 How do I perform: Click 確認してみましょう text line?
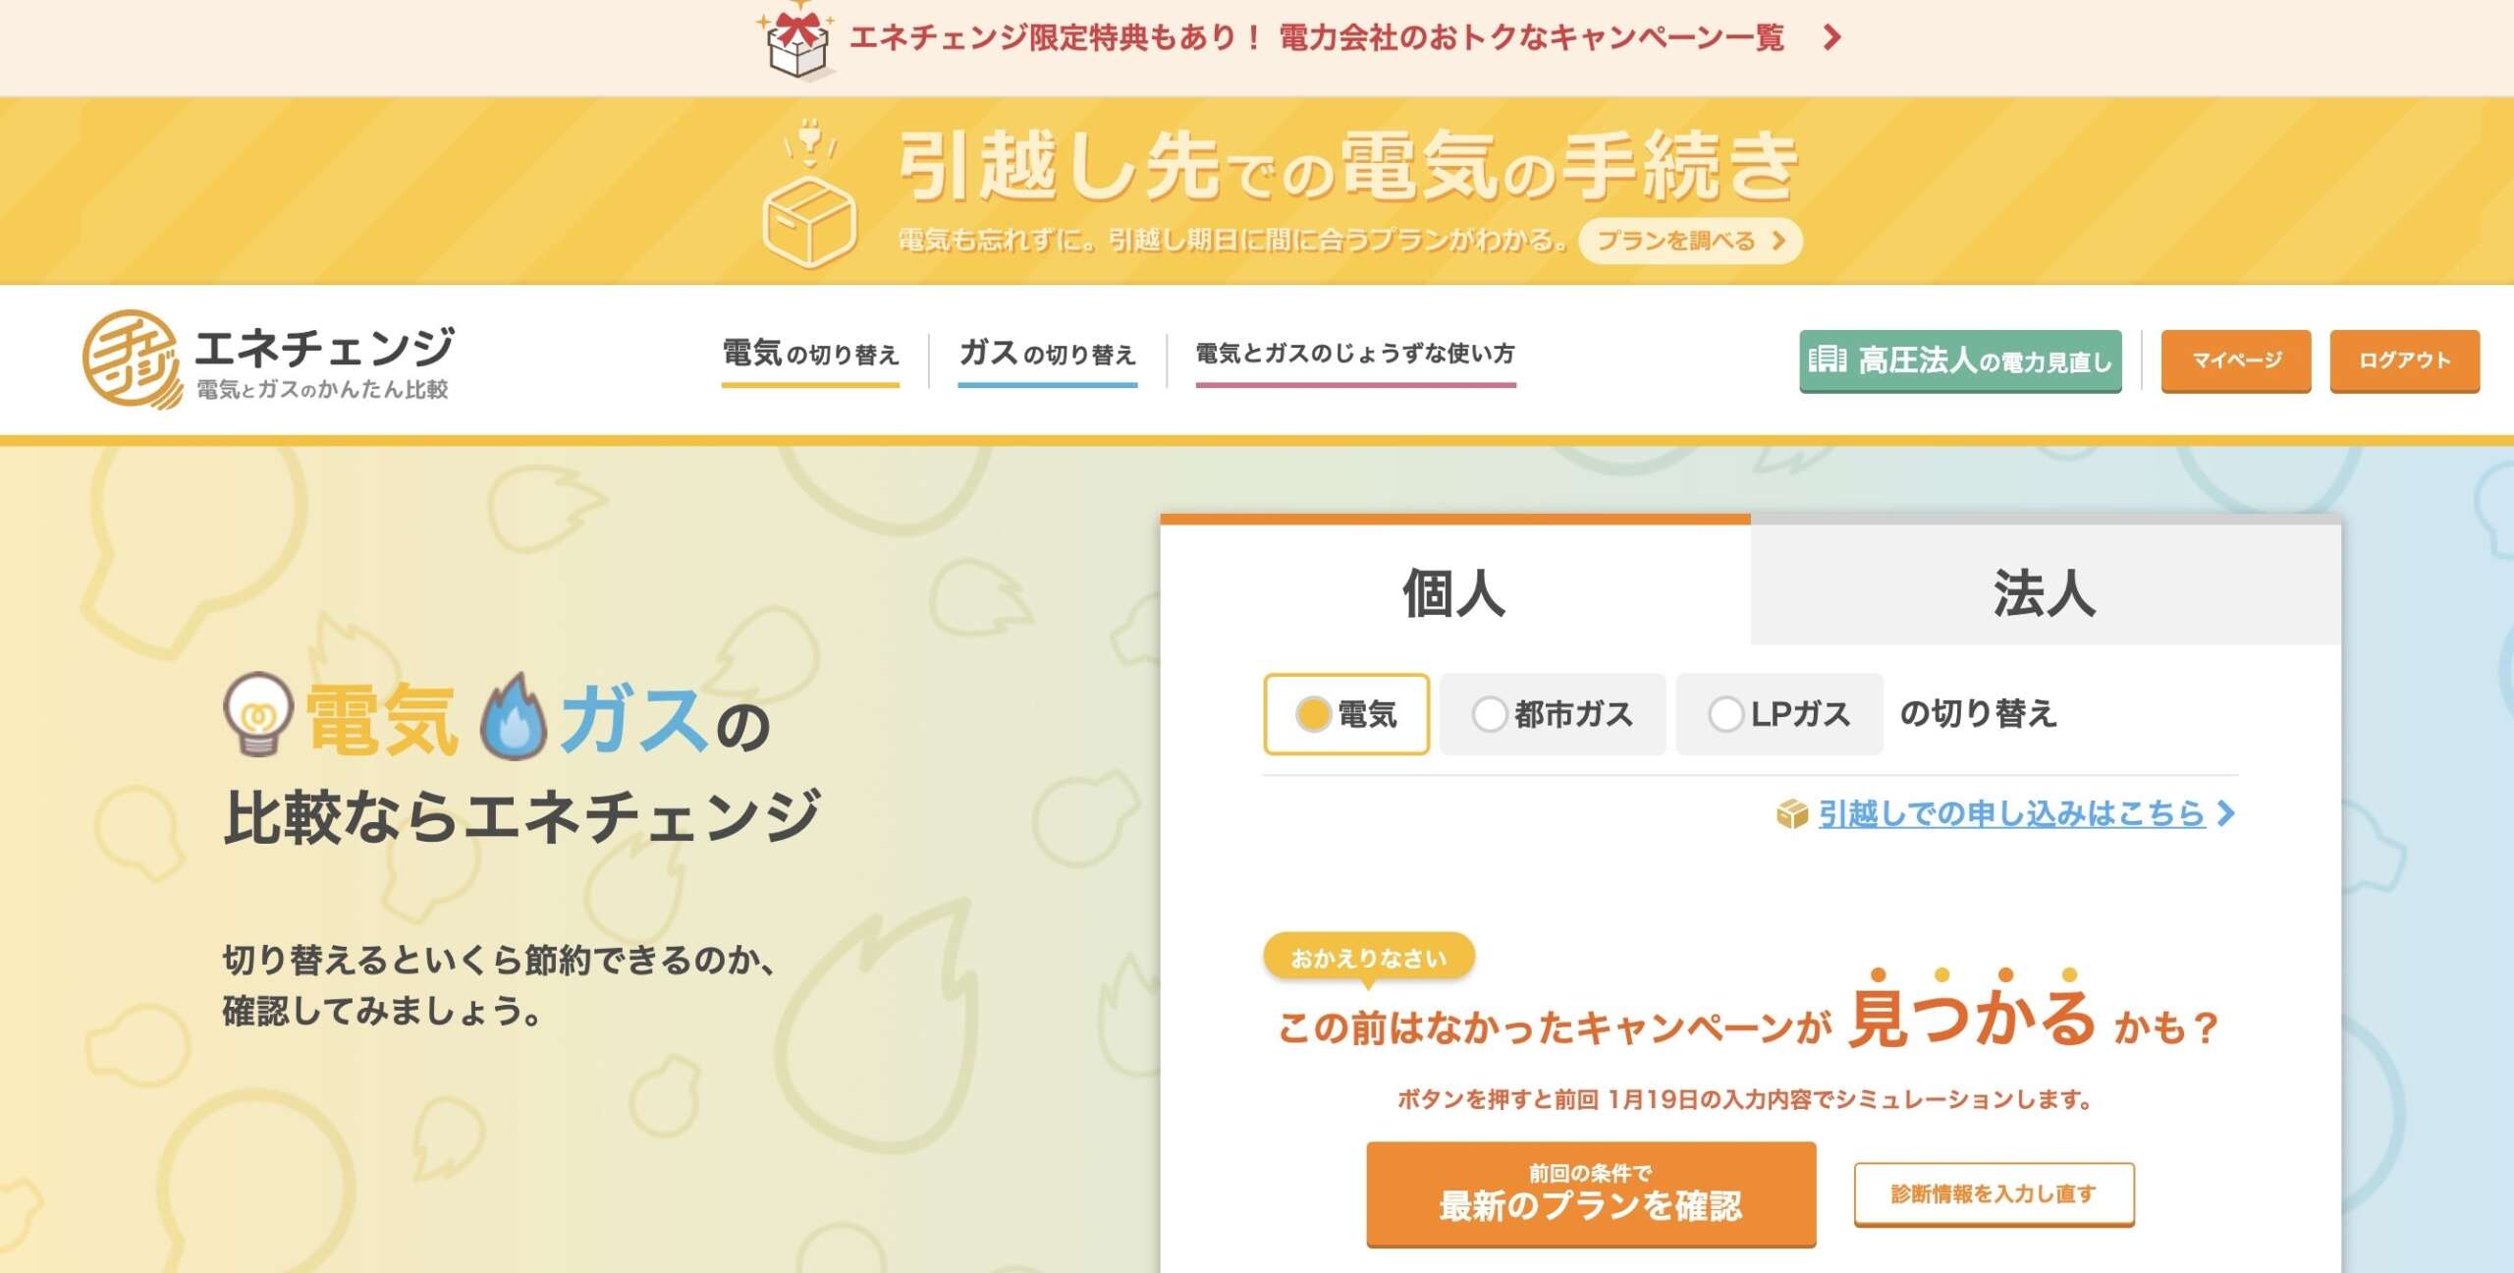coord(383,1011)
